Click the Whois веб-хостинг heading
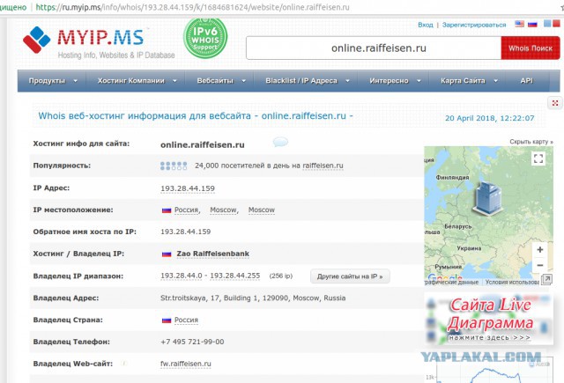564x383 pixels. 196,116
